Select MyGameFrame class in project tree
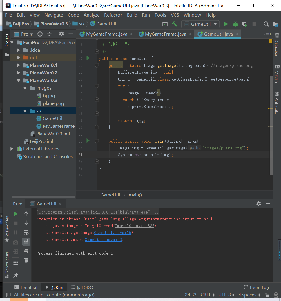This screenshot has width=281, height=301. pyautogui.click(x=59, y=126)
